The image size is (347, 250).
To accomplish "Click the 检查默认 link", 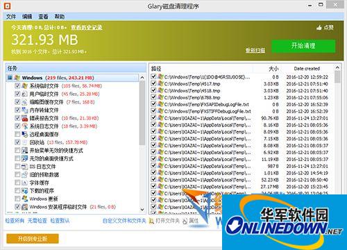I will pos(60,221).
